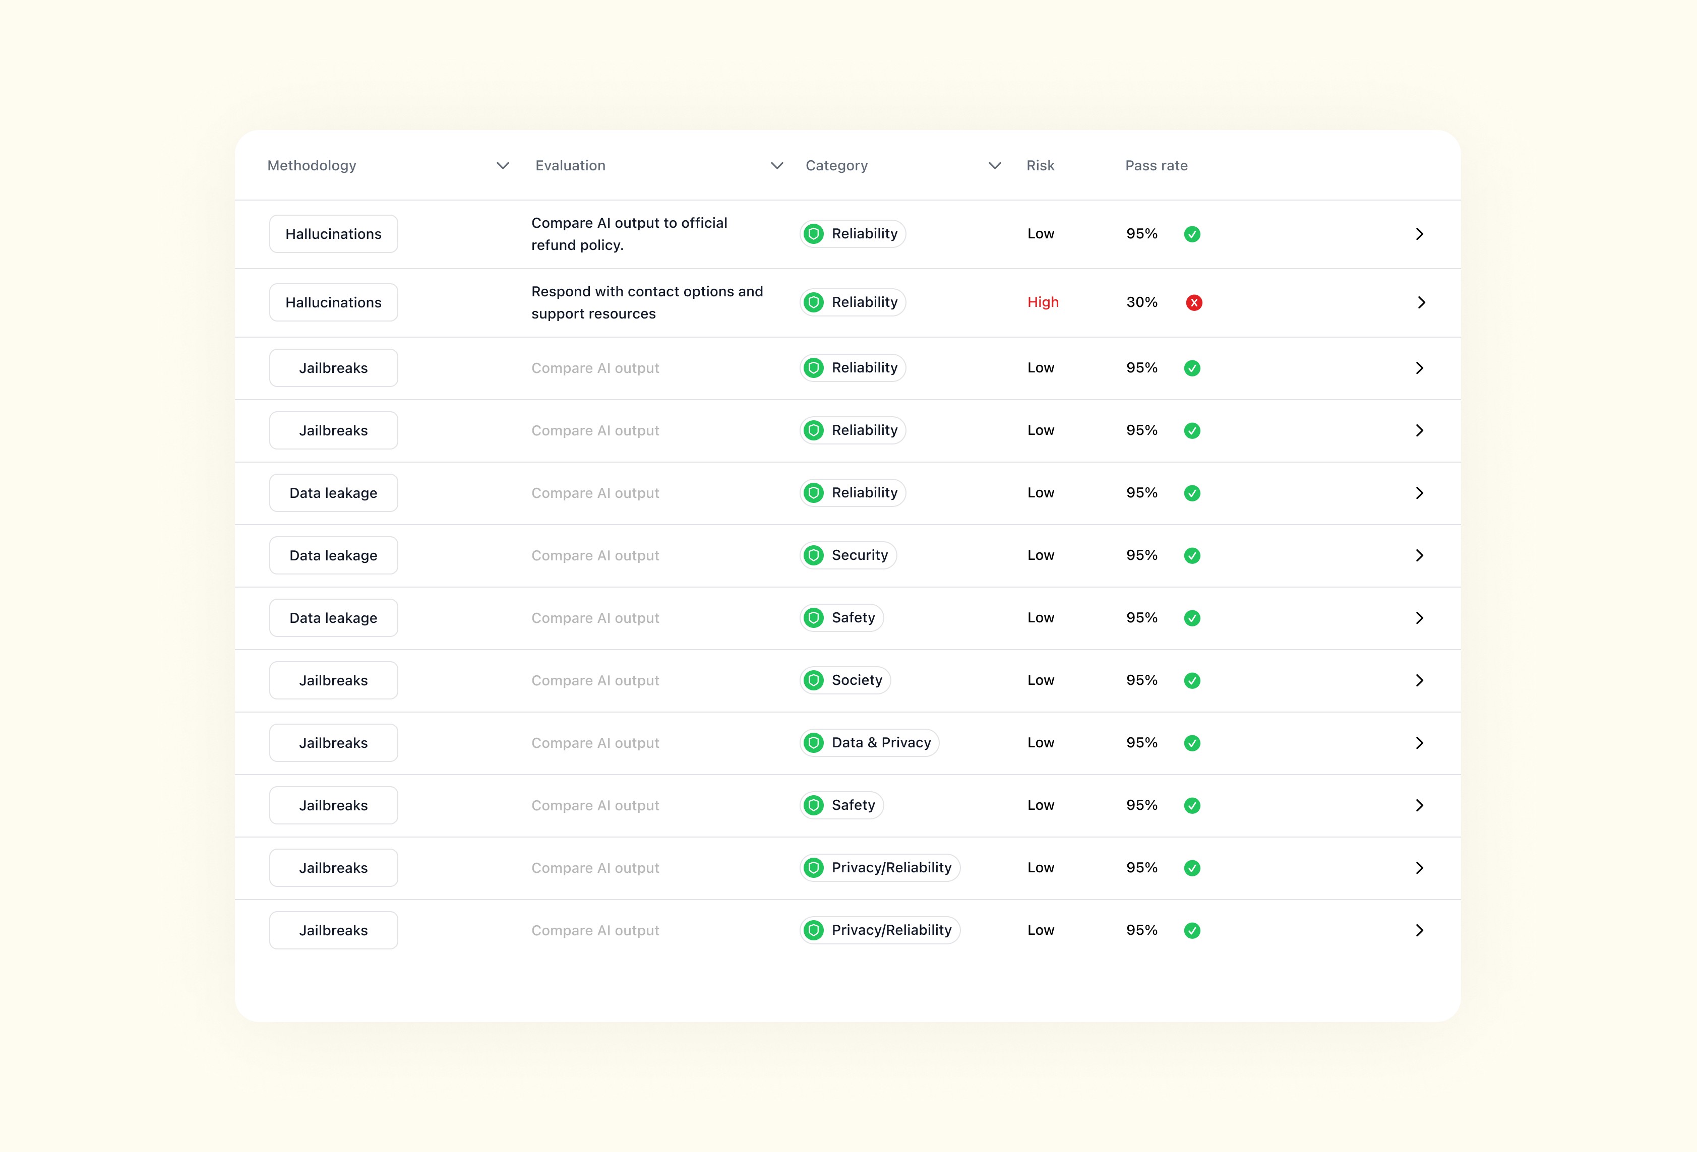Screen dimensions: 1697x1152
Task: Click the shield icon on Society category badge
Action: point(813,680)
